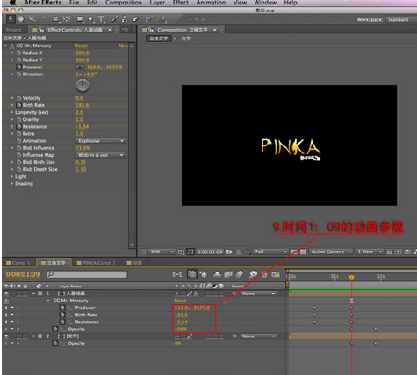This screenshot has width=417, height=375.
Task: Toggle the layer 2 Opacity stopwatch
Action: [x=54, y=343]
